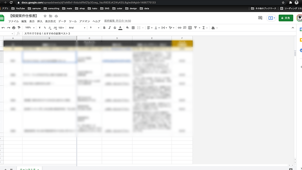Image resolution: width=302 pixels, height=170 pixels.
Task: Select the paint format tool
Action: [19, 28]
